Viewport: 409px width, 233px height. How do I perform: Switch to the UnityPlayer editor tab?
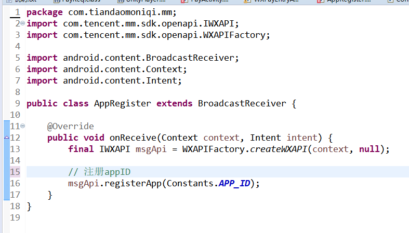142,2
